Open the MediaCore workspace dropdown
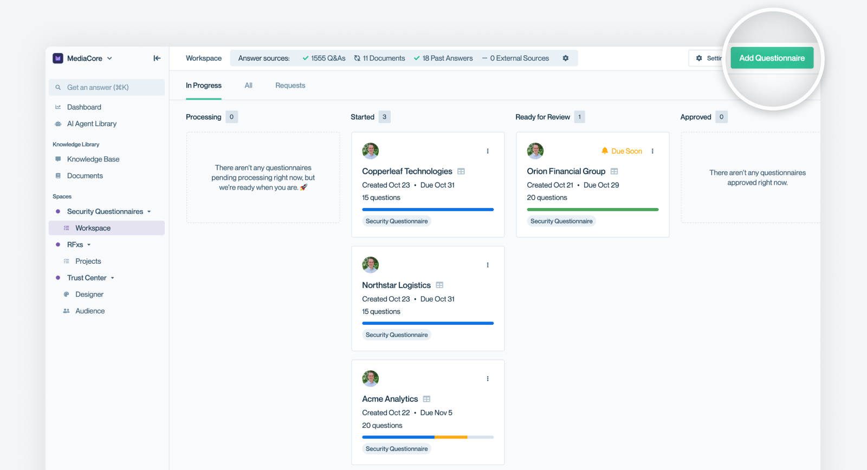The height and width of the screenshot is (470, 867). coord(109,58)
